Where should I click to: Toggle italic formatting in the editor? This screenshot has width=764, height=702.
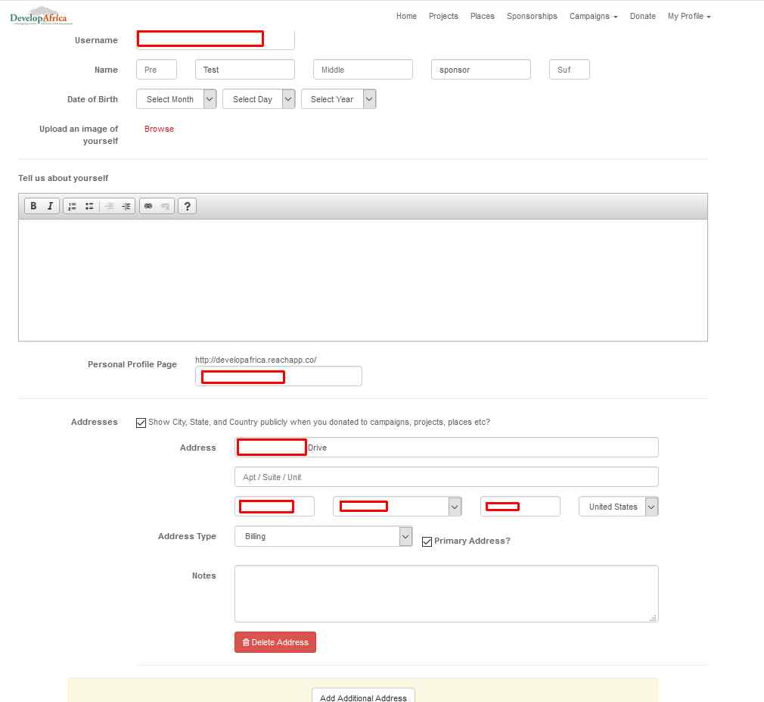pyautogui.click(x=51, y=206)
